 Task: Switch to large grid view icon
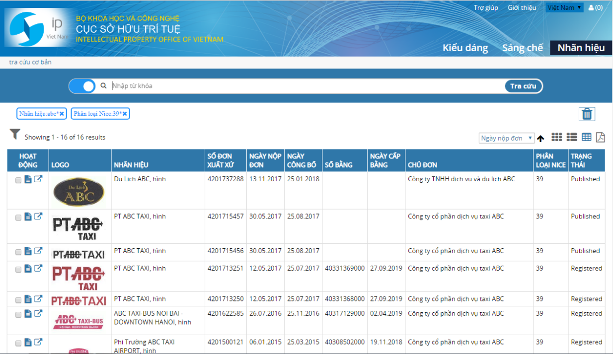(557, 137)
